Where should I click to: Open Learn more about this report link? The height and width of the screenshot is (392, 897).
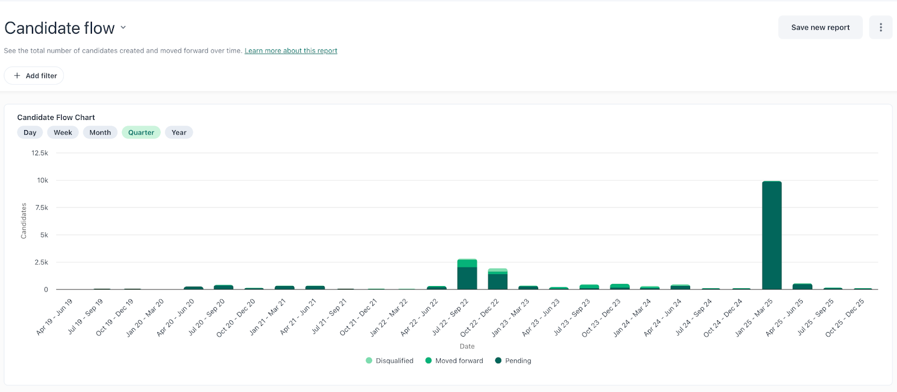pos(290,50)
